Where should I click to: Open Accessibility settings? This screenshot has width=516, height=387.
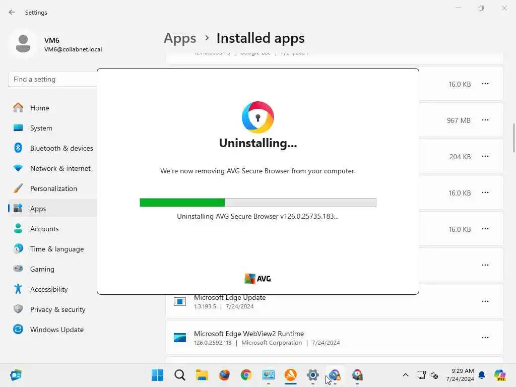(x=52, y=289)
